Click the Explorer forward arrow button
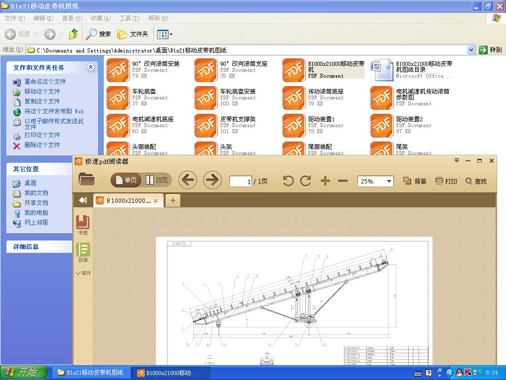Image resolution: width=506 pixels, height=380 pixels. [50, 34]
